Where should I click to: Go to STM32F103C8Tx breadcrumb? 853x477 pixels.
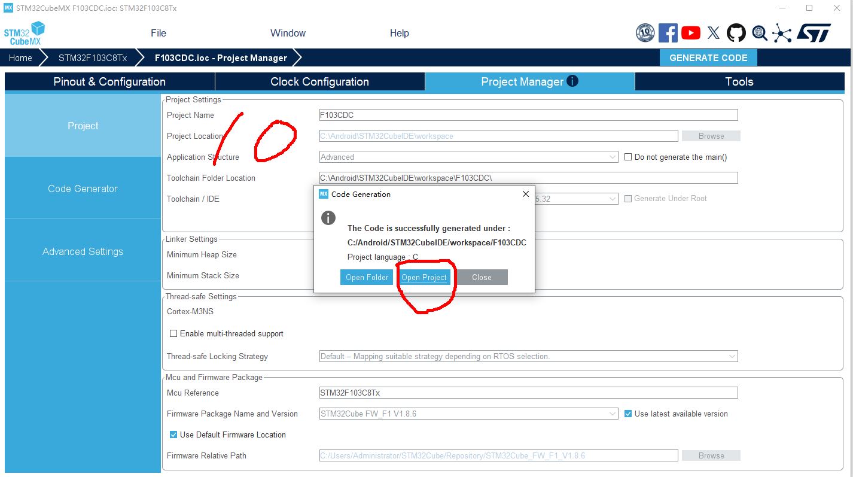pyautogui.click(x=93, y=58)
